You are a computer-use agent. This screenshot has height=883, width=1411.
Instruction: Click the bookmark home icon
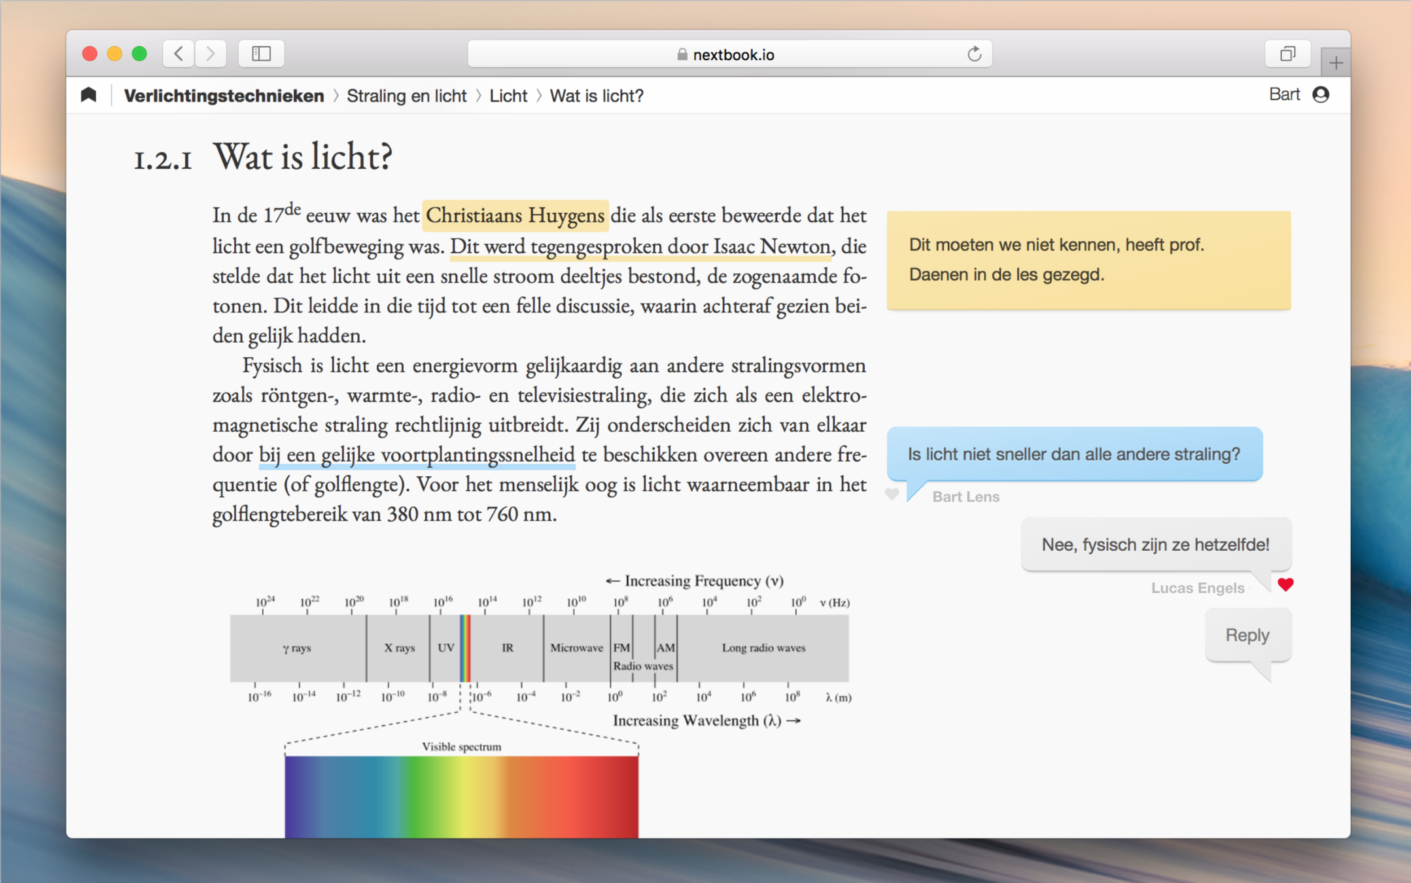point(89,95)
